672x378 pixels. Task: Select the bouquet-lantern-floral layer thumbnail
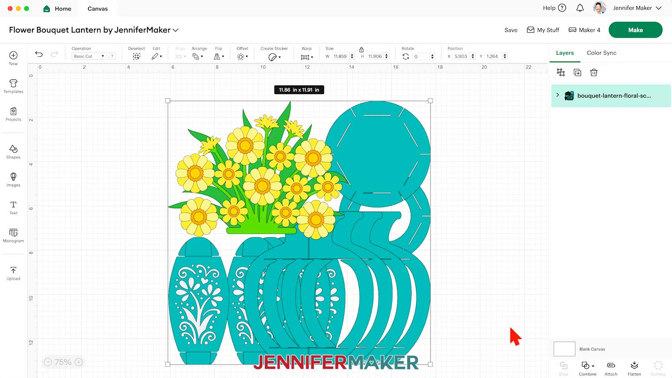[569, 96]
